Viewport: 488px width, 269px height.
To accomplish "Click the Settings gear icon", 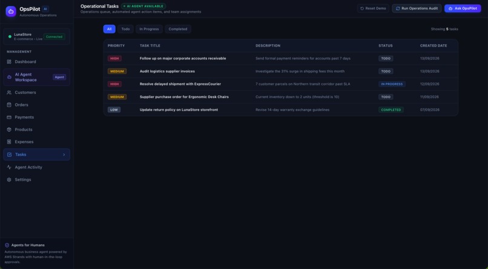I will coord(9,180).
